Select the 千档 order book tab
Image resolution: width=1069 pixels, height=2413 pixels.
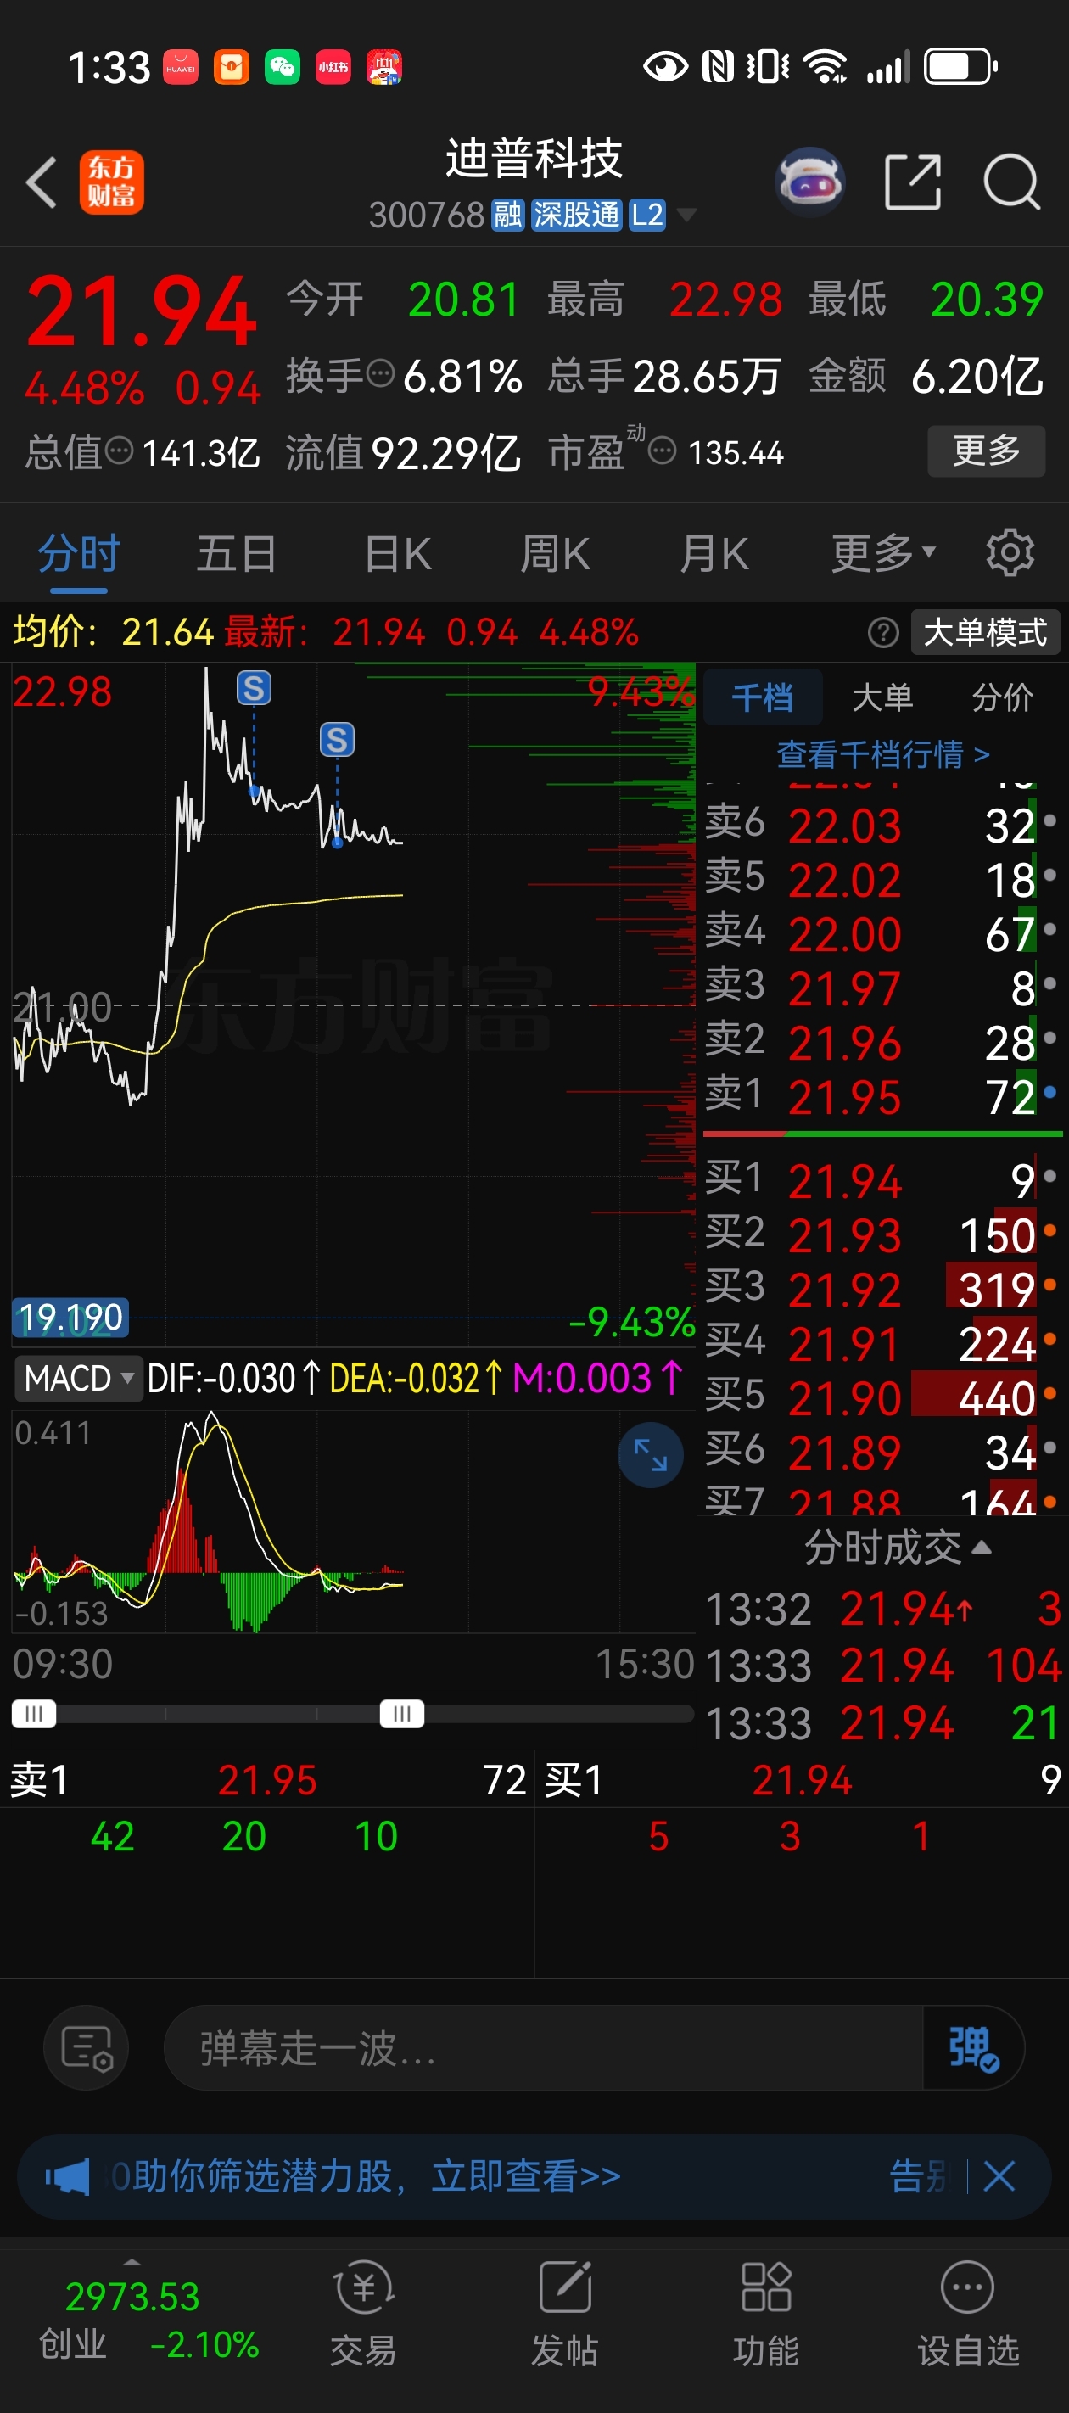pos(762,698)
